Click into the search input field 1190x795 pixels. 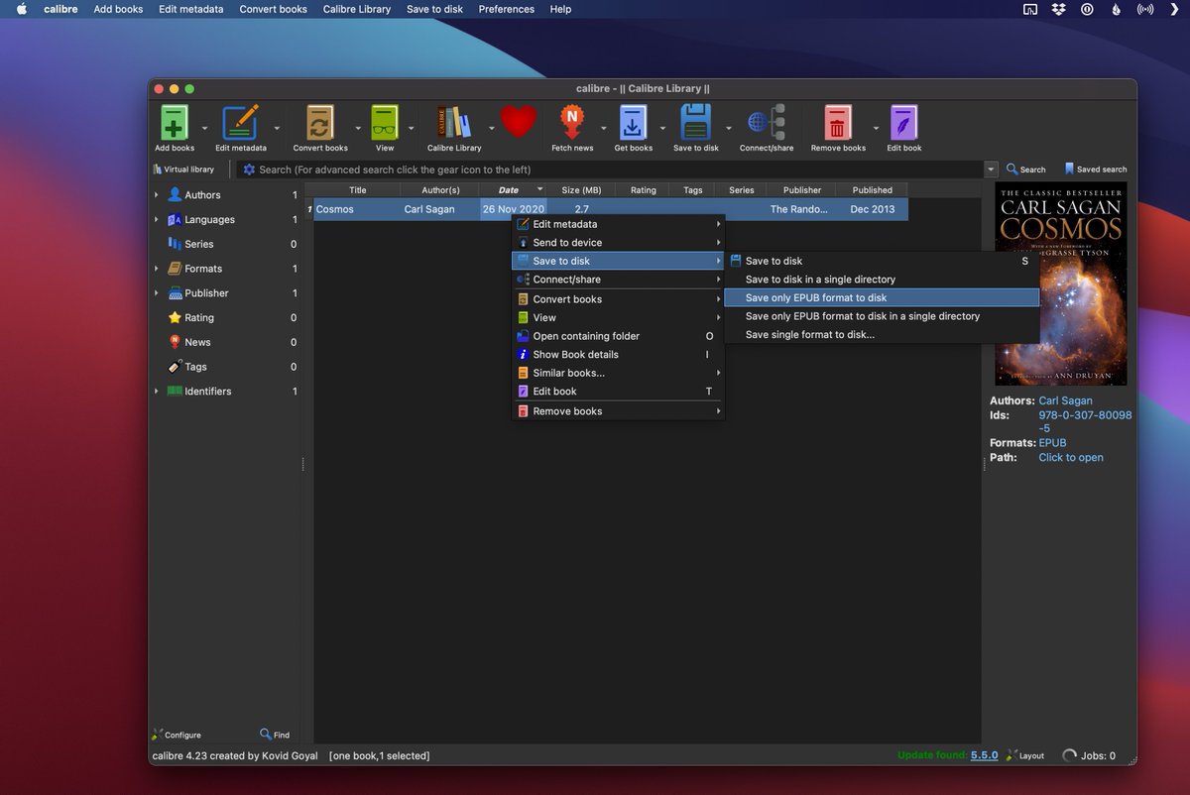(x=610, y=170)
